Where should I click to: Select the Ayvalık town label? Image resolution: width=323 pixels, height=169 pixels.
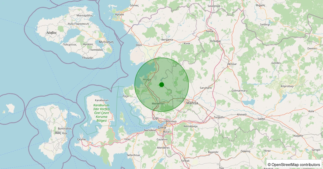[120, 14]
